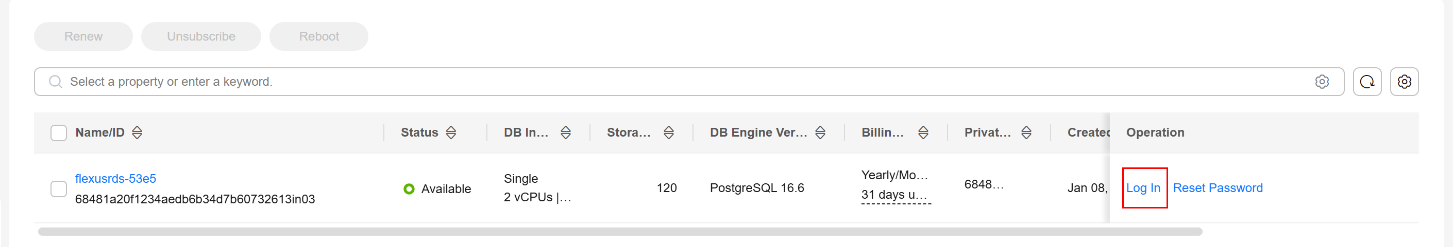Sort instances by Name/ID

tap(137, 133)
